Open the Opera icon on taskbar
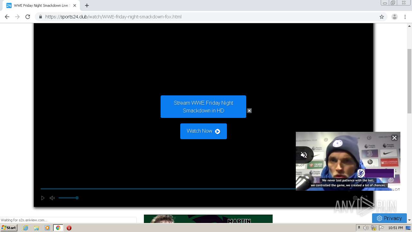 pos(69,228)
